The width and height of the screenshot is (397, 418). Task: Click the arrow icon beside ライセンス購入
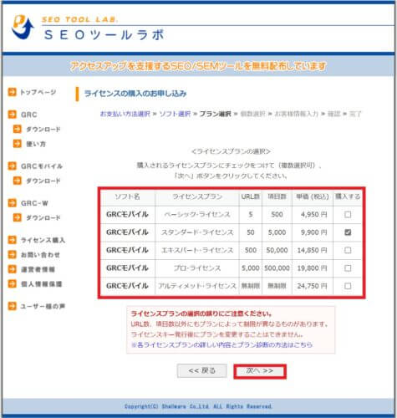[12, 240]
